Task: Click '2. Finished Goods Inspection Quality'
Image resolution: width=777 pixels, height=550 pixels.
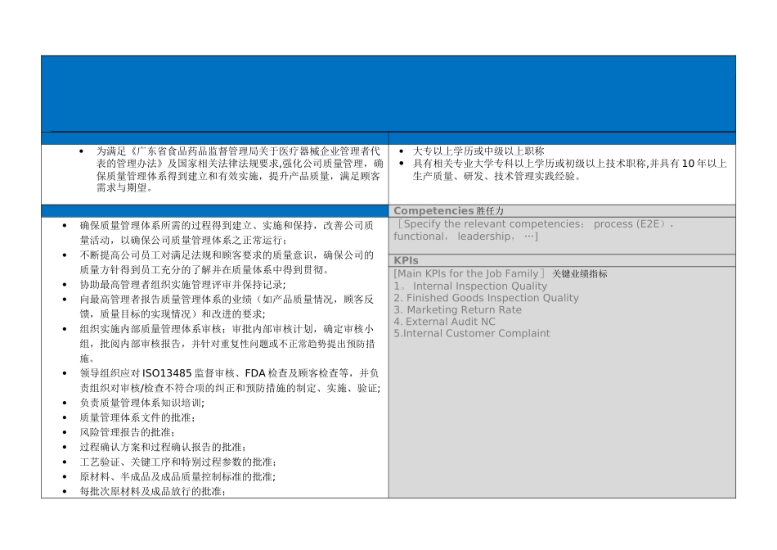Action: pos(486,298)
